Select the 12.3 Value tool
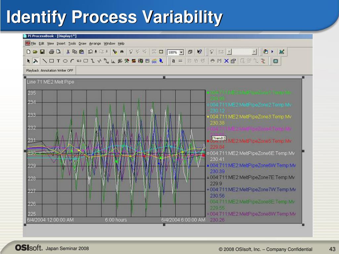The height and width of the screenshot is (254, 339). (79, 61)
